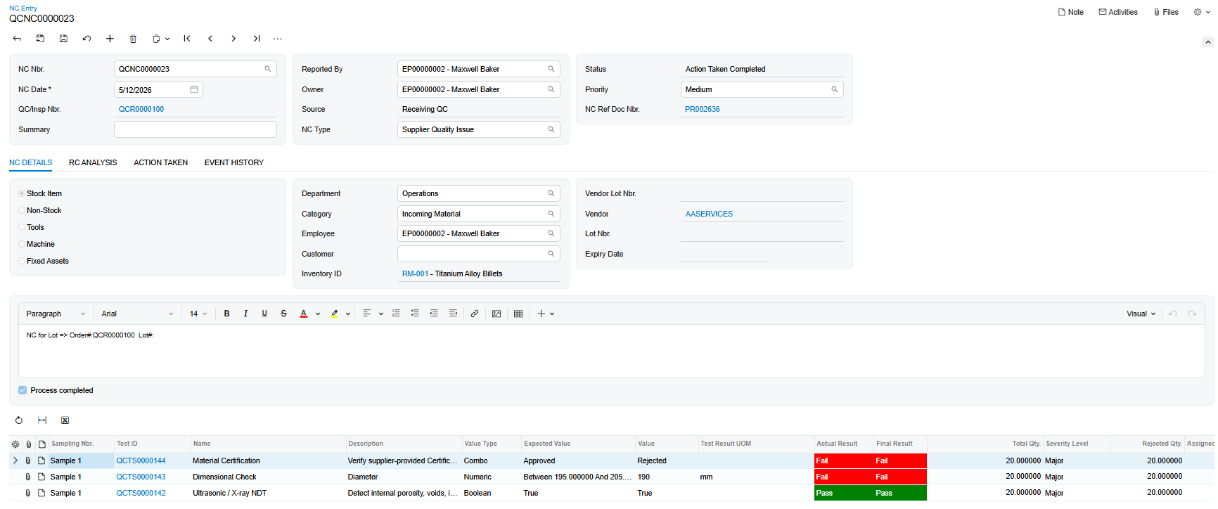Click the Customer lookup field

point(478,254)
